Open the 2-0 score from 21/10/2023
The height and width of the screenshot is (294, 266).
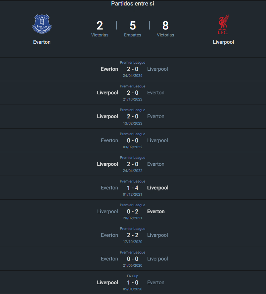click(132, 93)
